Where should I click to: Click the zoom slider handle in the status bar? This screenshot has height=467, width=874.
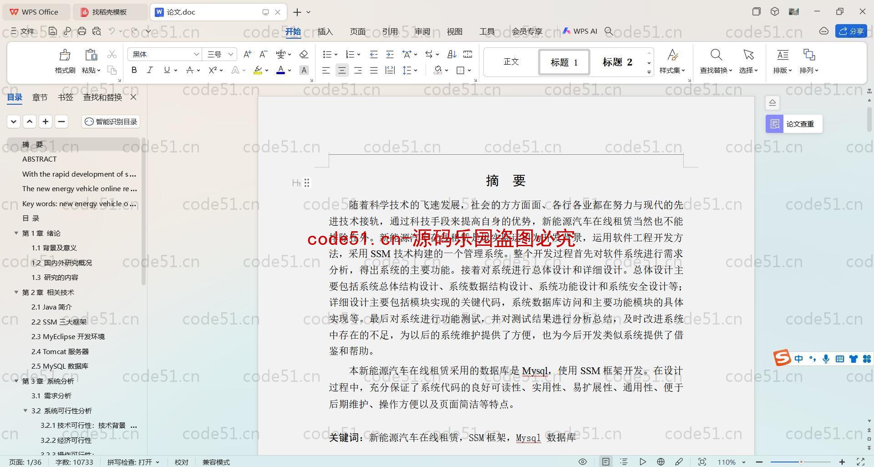801,462
